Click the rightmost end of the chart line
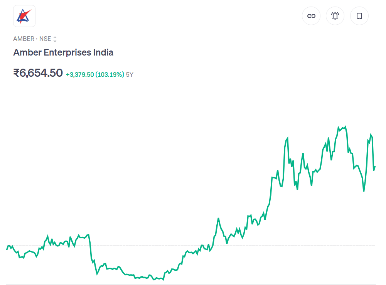The width and height of the screenshot is (386, 285). 375,167
